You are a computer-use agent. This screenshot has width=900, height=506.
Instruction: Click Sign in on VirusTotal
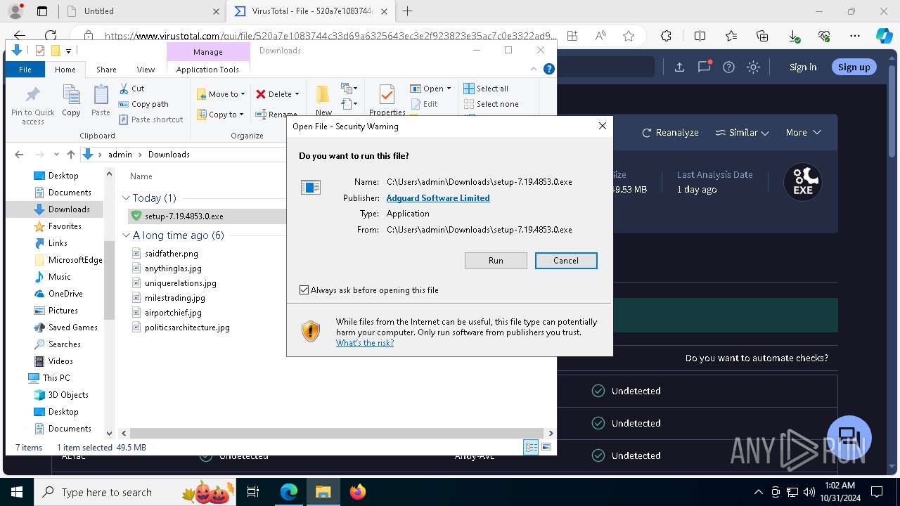coord(803,67)
